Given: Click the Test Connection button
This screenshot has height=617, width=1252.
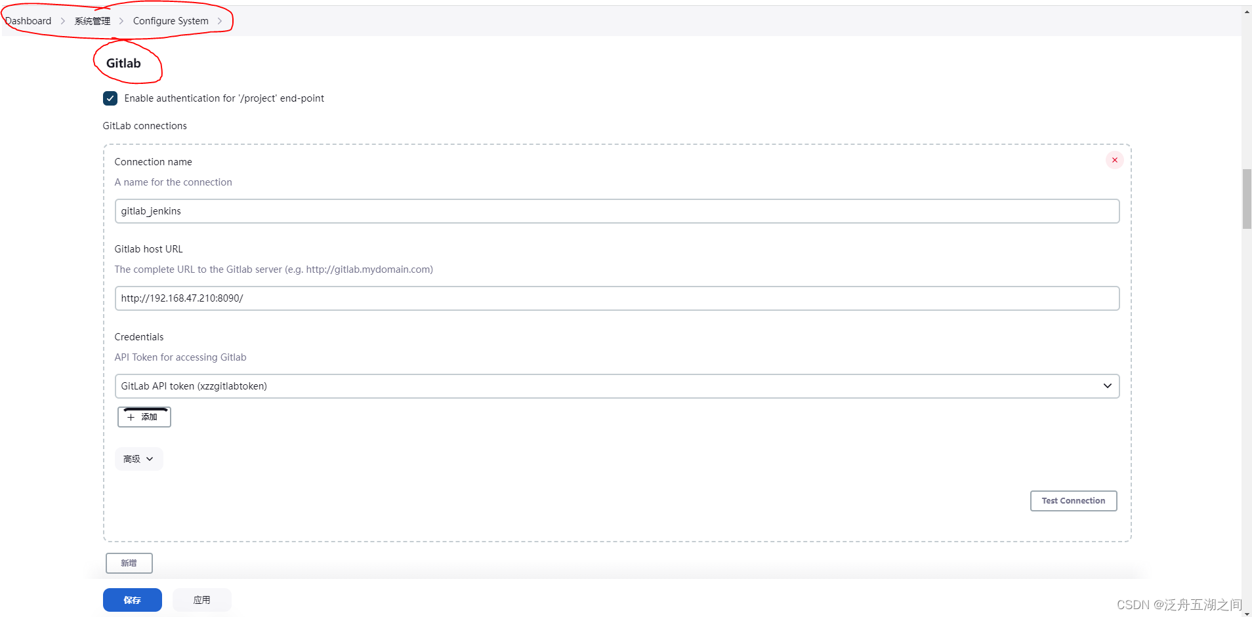Looking at the screenshot, I should [x=1073, y=501].
